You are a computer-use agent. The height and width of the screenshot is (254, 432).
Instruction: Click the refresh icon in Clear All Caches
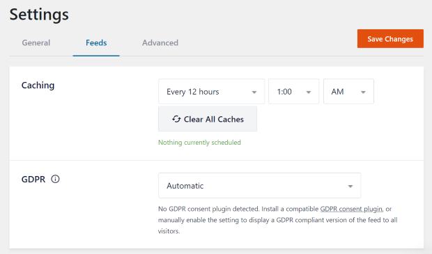click(176, 119)
